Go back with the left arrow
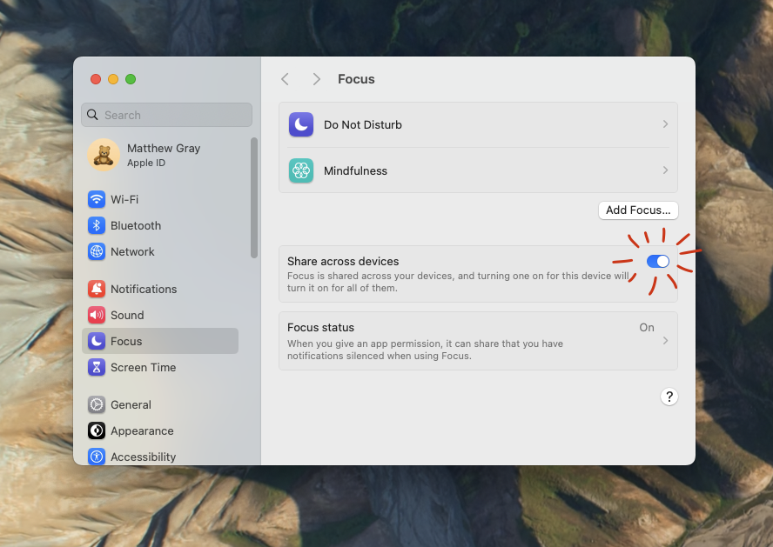Screen dimensions: 773x547 tap(285, 79)
